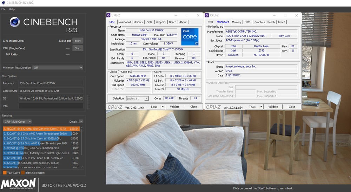The image size is (351, 192).
Task: Open Tools dropdown arrow in right CPU-Z
Action: [x=261, y=107]
